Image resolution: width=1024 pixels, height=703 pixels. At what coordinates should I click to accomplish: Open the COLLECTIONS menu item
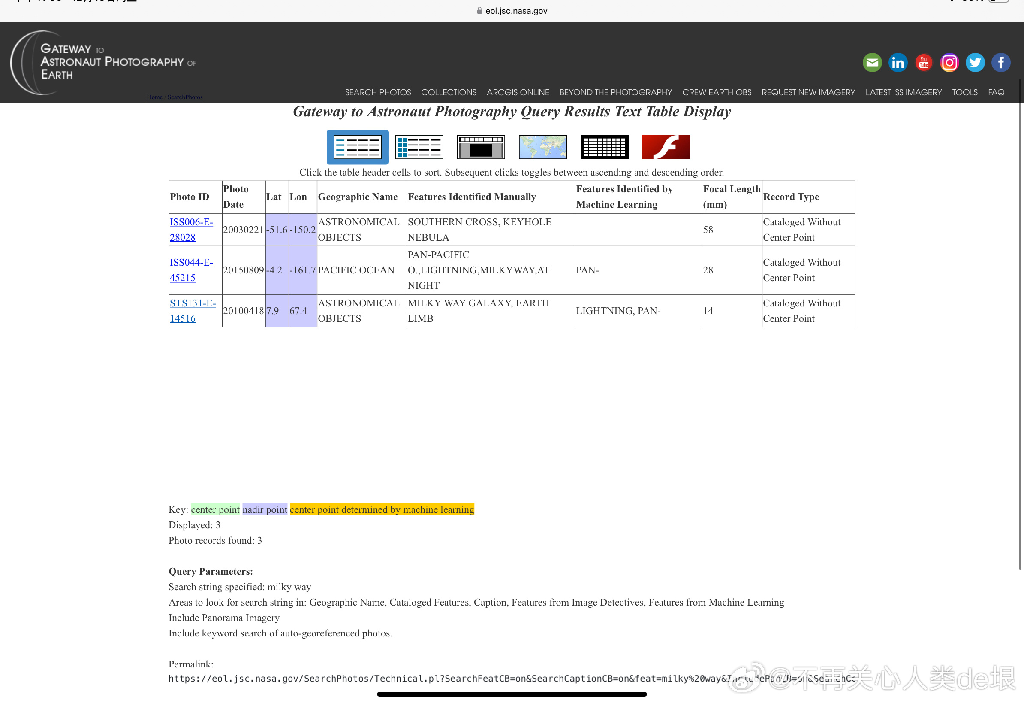(x=449, y=93)
